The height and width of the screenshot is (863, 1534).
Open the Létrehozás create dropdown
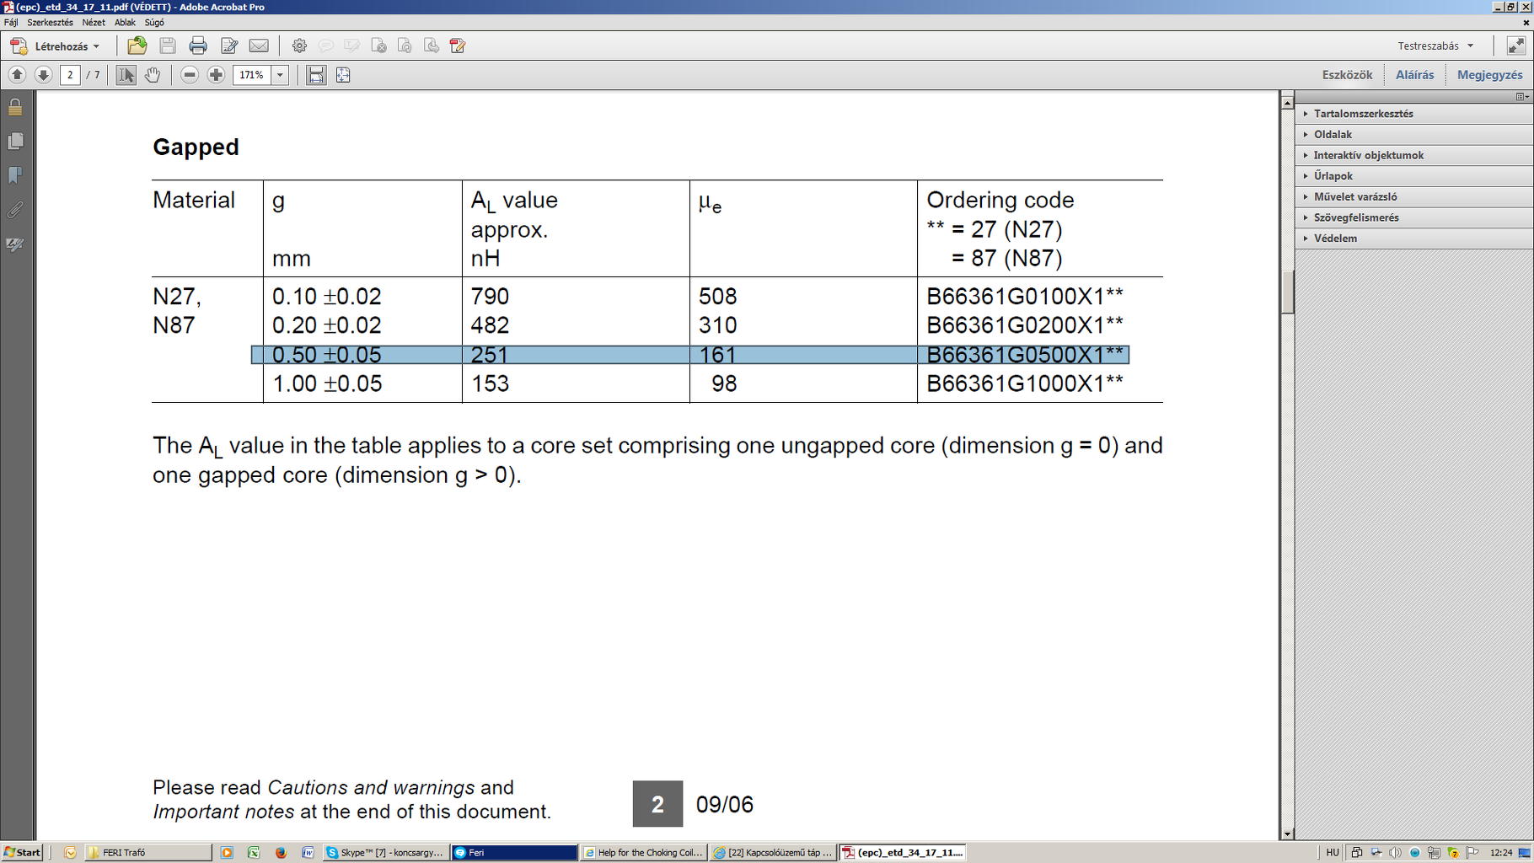[55, 46]
